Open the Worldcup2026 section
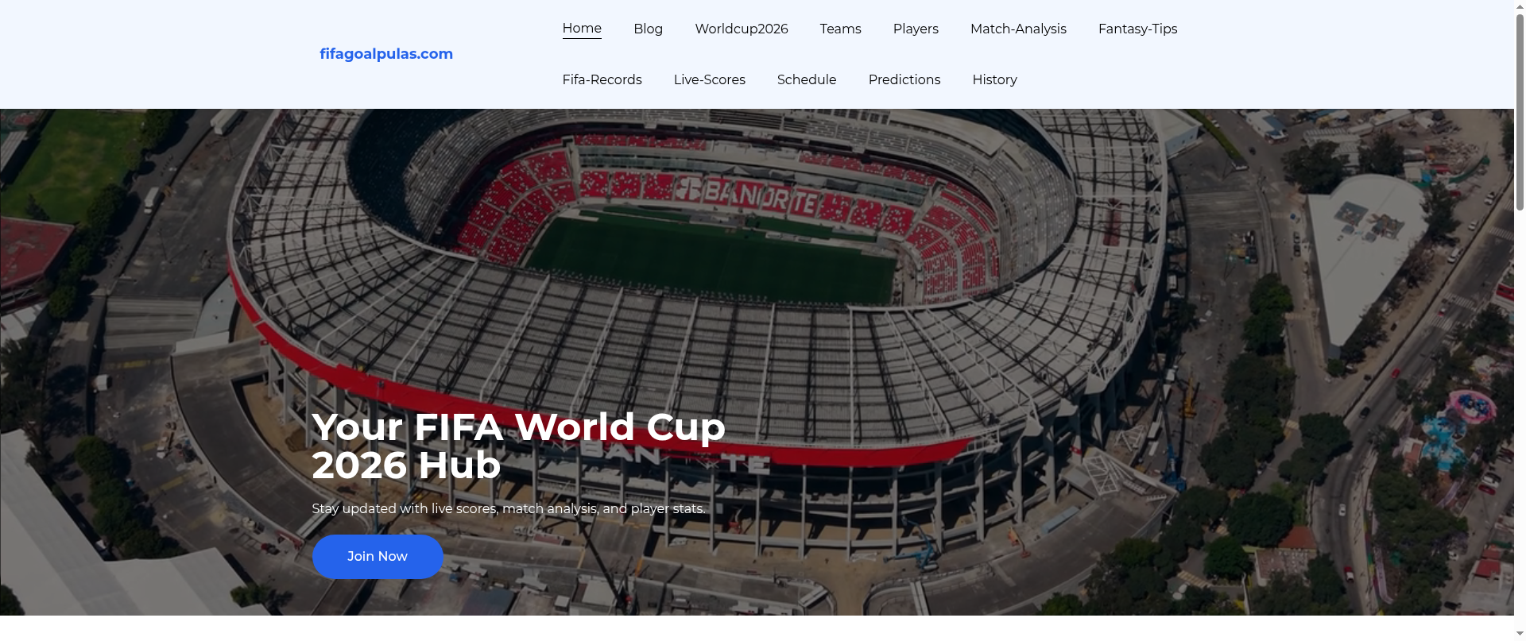 [x=742, y=29]
